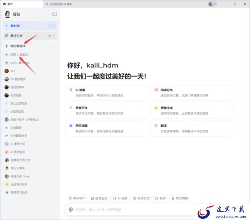Screen dimensions: 250x220
Task: Click the circled plus attach icon
Action: 71,210
